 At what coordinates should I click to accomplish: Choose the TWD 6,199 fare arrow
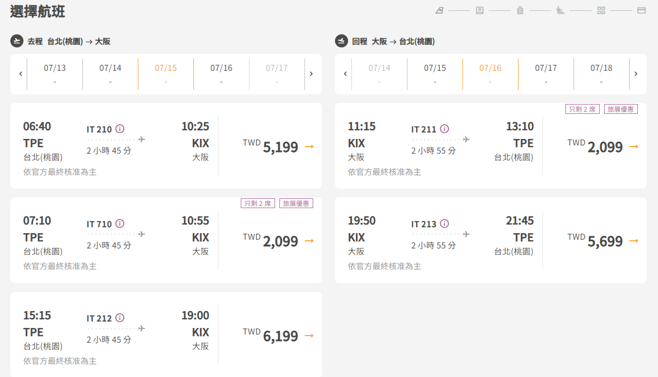pos(309,336)
